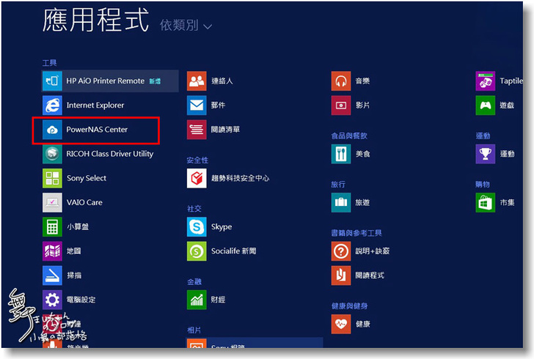The width and height of the screenshot is (534, 359).
Task: Open Taptiles game icon
Action: point(486,81)
